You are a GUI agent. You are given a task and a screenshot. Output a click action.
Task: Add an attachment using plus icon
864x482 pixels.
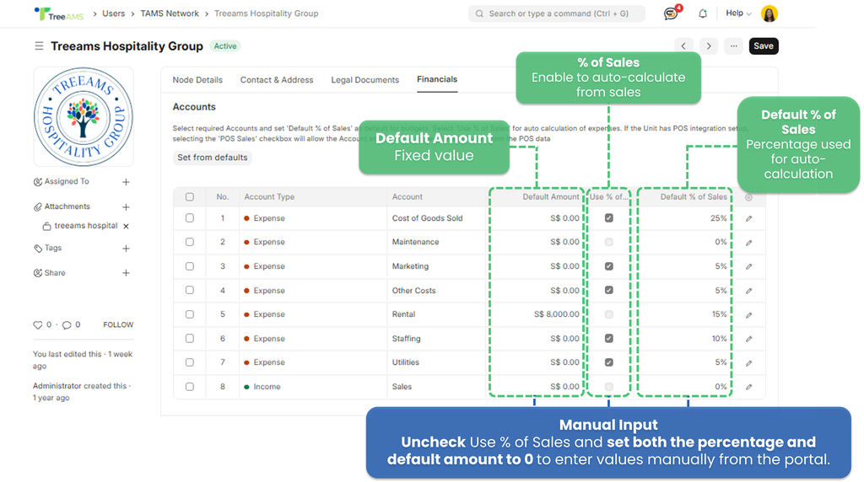(126, 206)
